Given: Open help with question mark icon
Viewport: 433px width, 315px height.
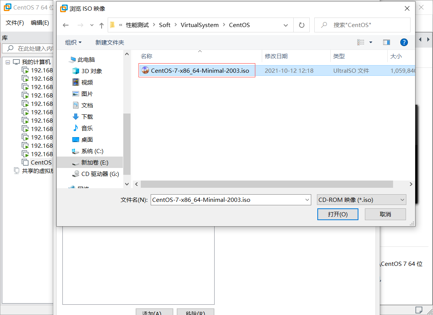Looking at the screenshot, I should point(404,42).
